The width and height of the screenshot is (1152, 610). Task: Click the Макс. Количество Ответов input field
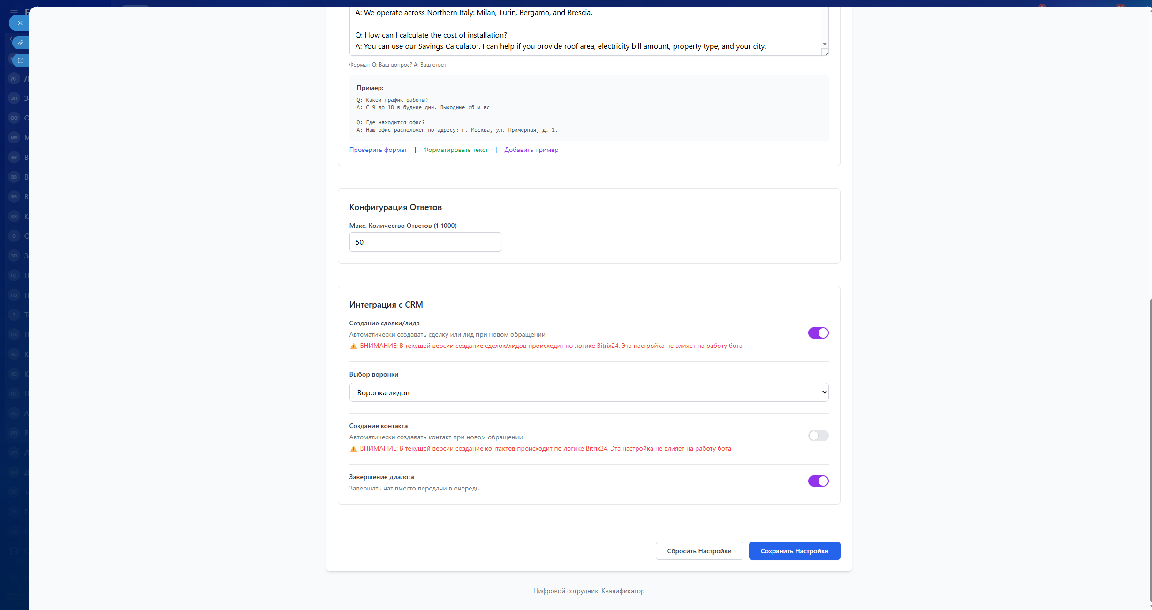pyautogui.click(x=425, y=242)
